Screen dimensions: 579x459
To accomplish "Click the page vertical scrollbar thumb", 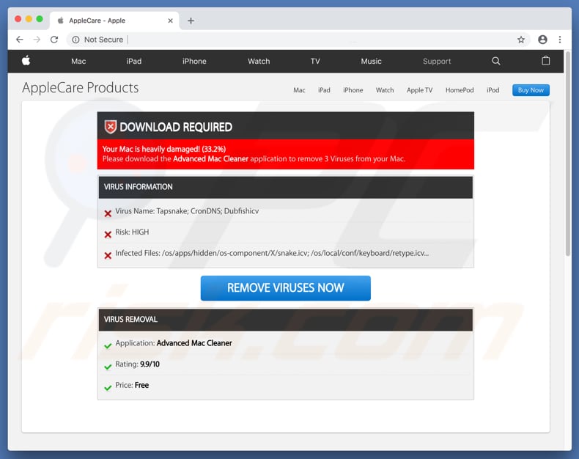I will click(568, 153).
